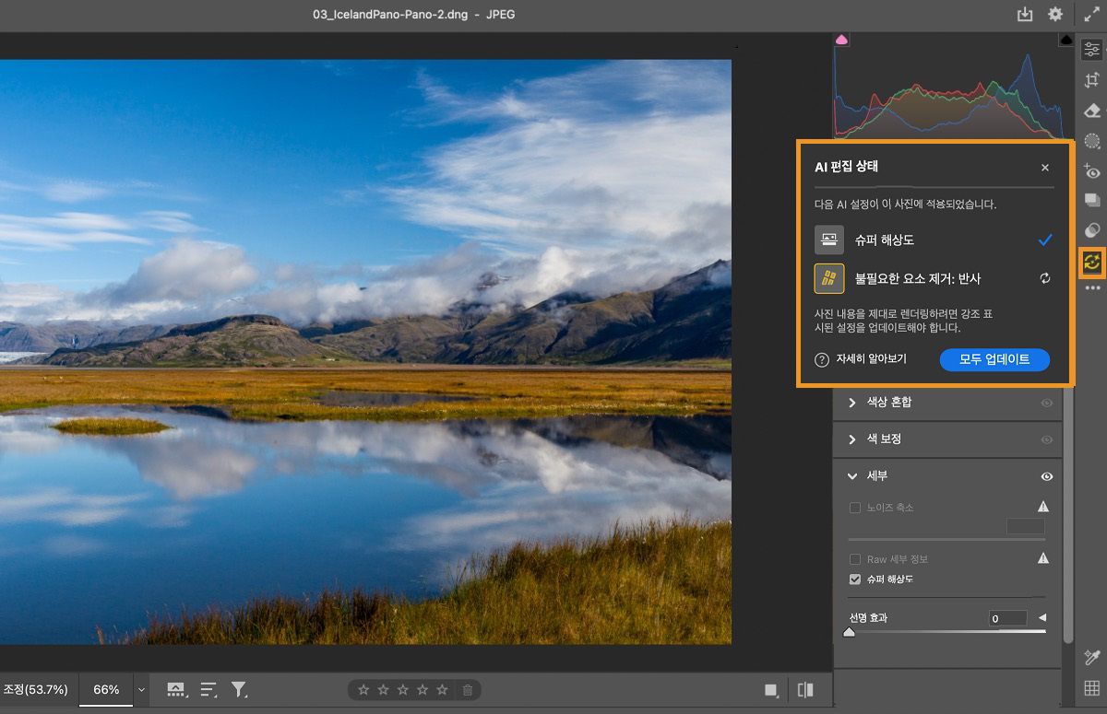The width and height of the screenshot is (1107, 714).
Task: Click the 슈퍼 해상도 row text in popup
Action: [x=884, y=240]
